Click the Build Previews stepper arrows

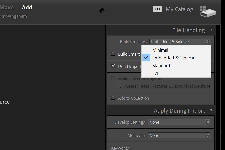coord(208,41)
